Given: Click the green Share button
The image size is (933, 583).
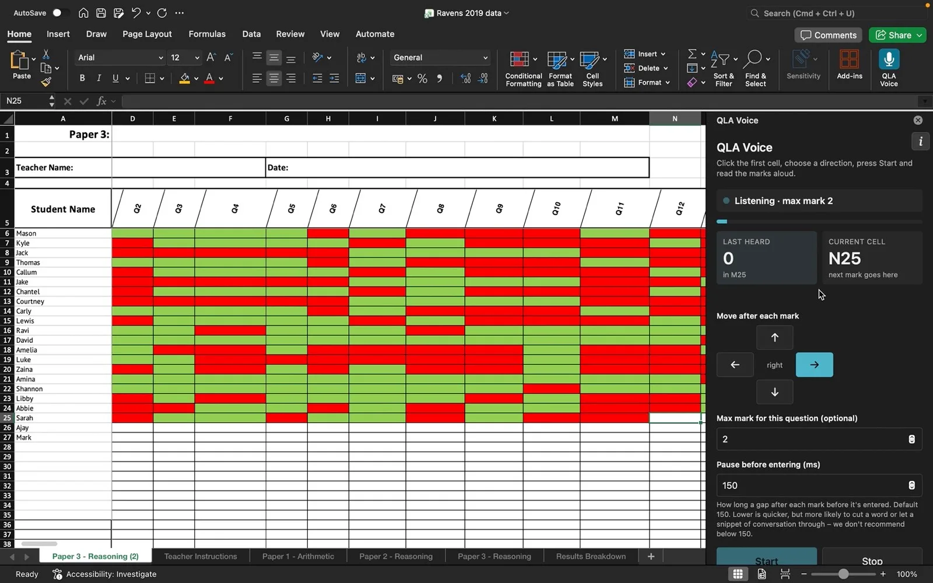Looking at the screenshot, I should [897, 35].
